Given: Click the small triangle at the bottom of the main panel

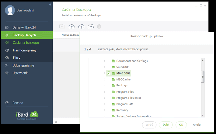Looking at the screenshot, I should tap(56, 122).
